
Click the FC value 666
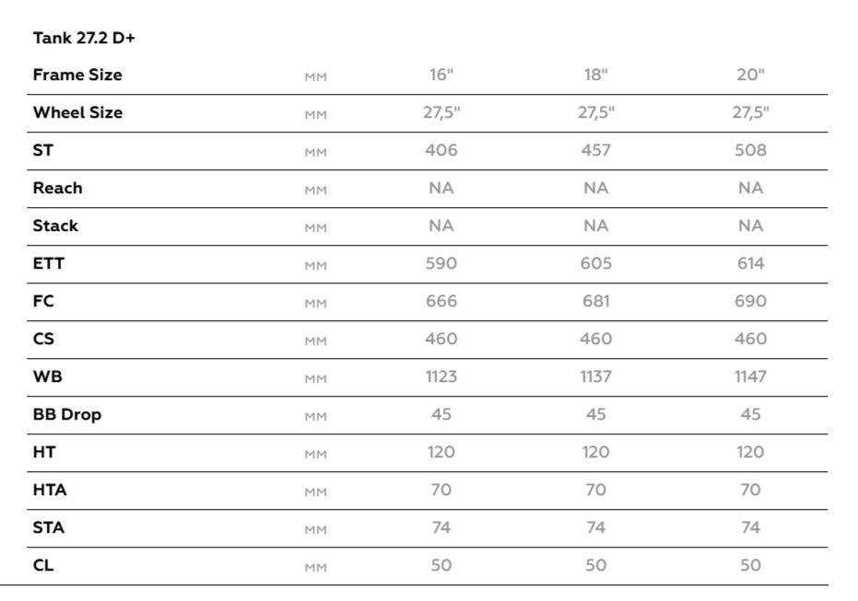click(x=441, y=301)
